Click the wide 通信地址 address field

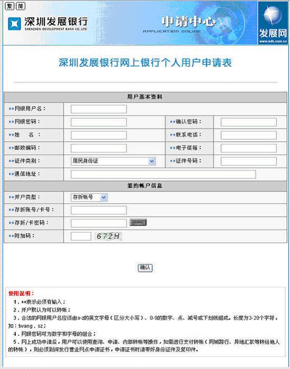(163, 174)
